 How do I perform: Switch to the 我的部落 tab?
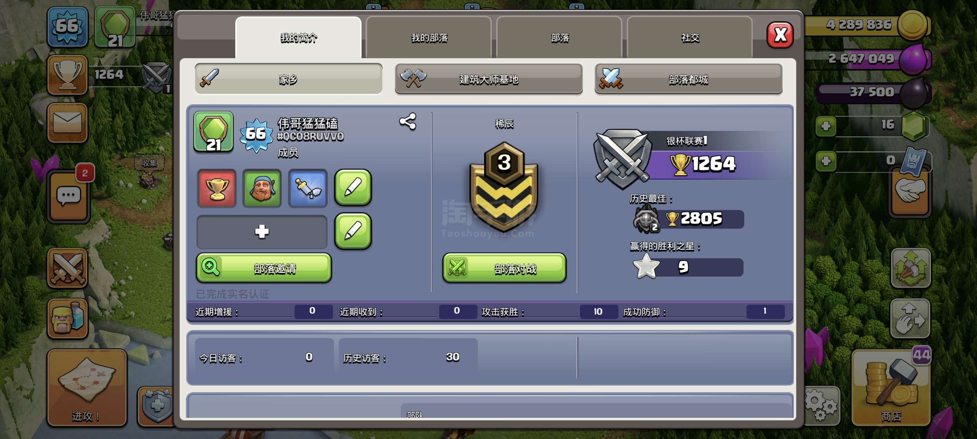(x=428, y=38)
